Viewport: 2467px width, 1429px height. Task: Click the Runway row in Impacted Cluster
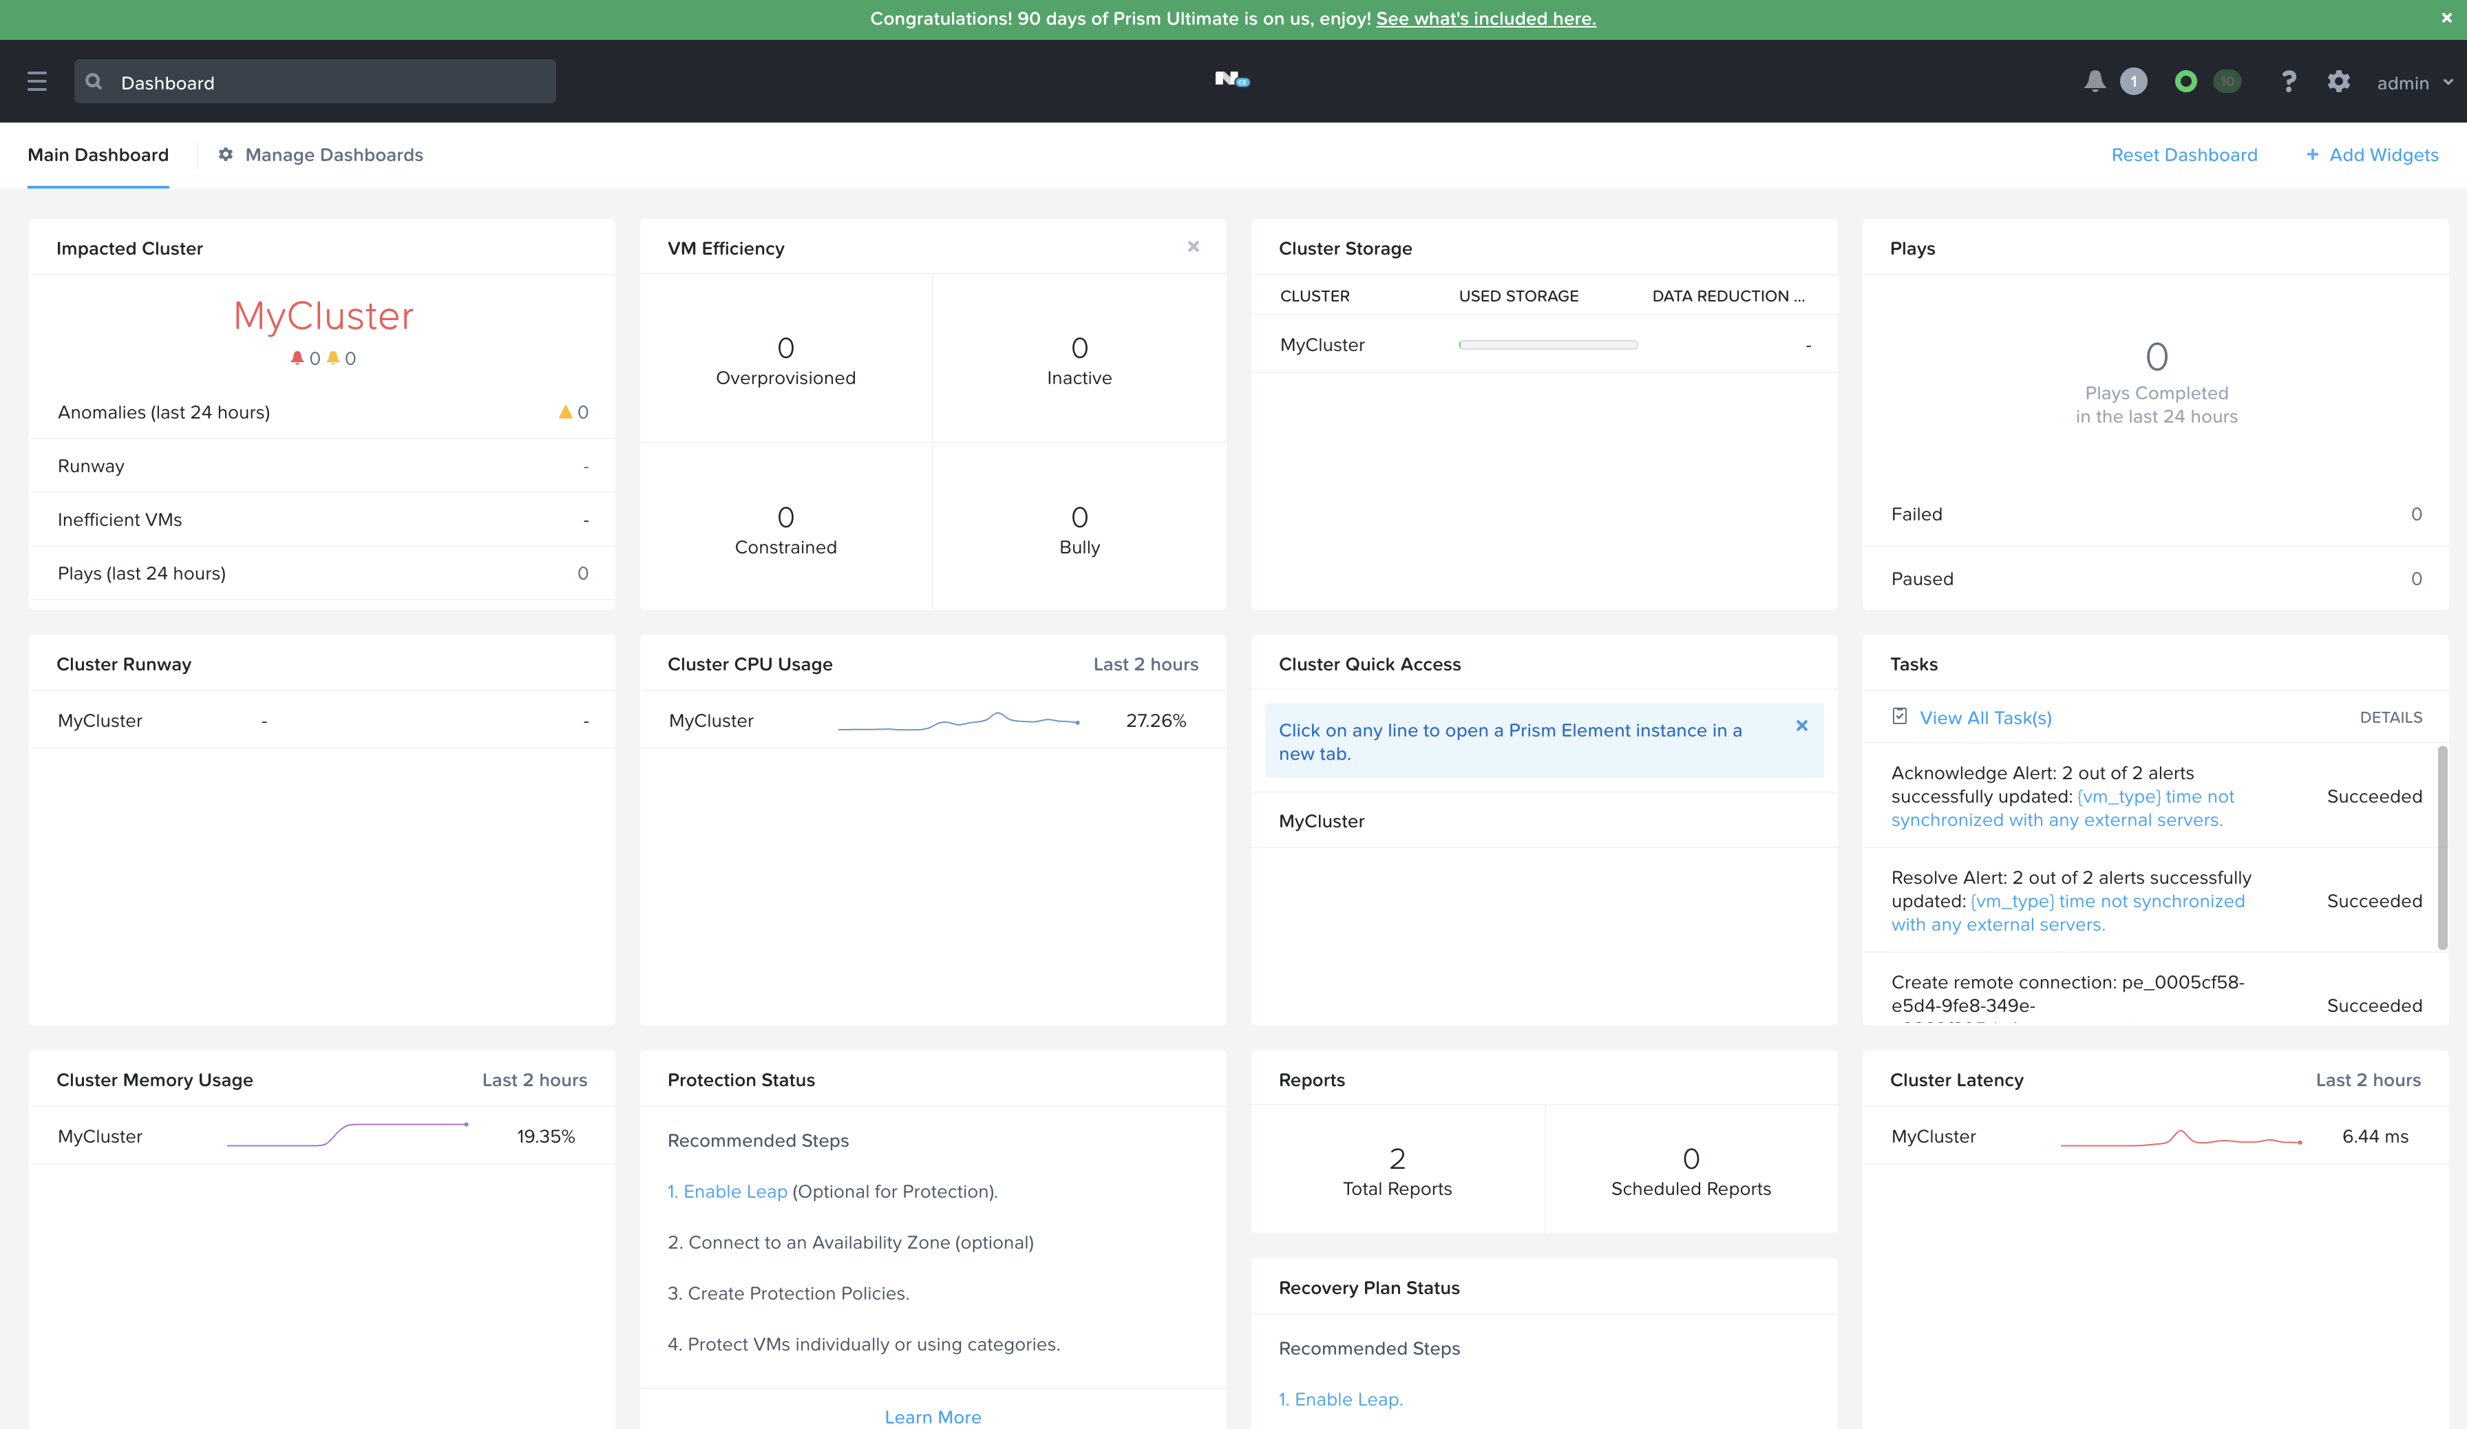(322, 466)
